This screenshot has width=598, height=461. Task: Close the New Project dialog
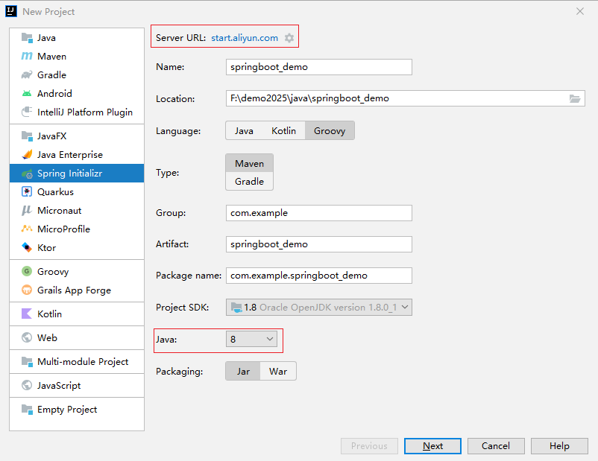579,11
